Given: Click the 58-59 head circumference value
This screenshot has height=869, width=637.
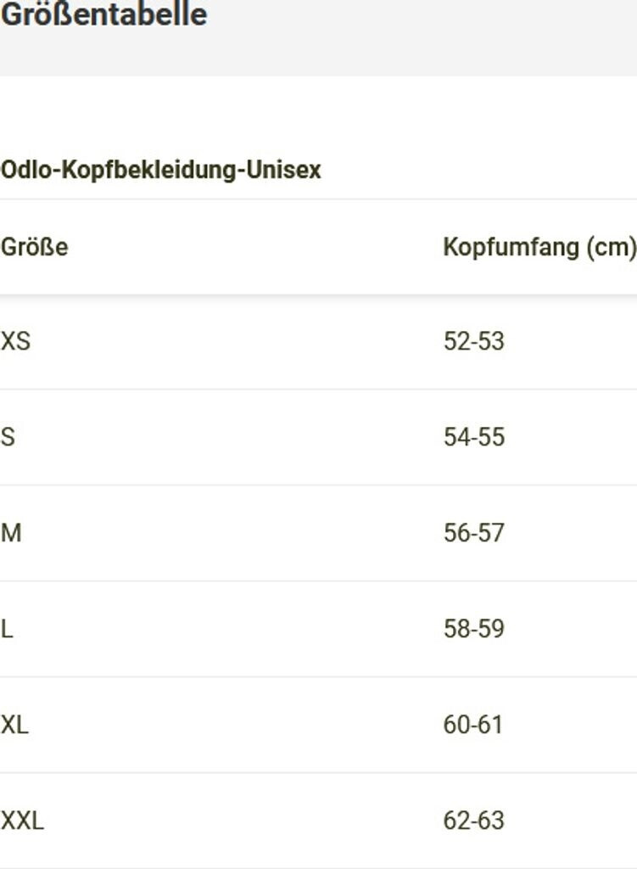Looking at the screenshot, I should [x=473, y=629].
